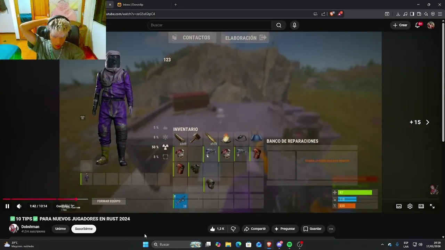Open the YouTube account avatar menu
The width and height of the screenshot is (445, 250).
[431, 25]
